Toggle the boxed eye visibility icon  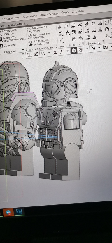(106, 47)
